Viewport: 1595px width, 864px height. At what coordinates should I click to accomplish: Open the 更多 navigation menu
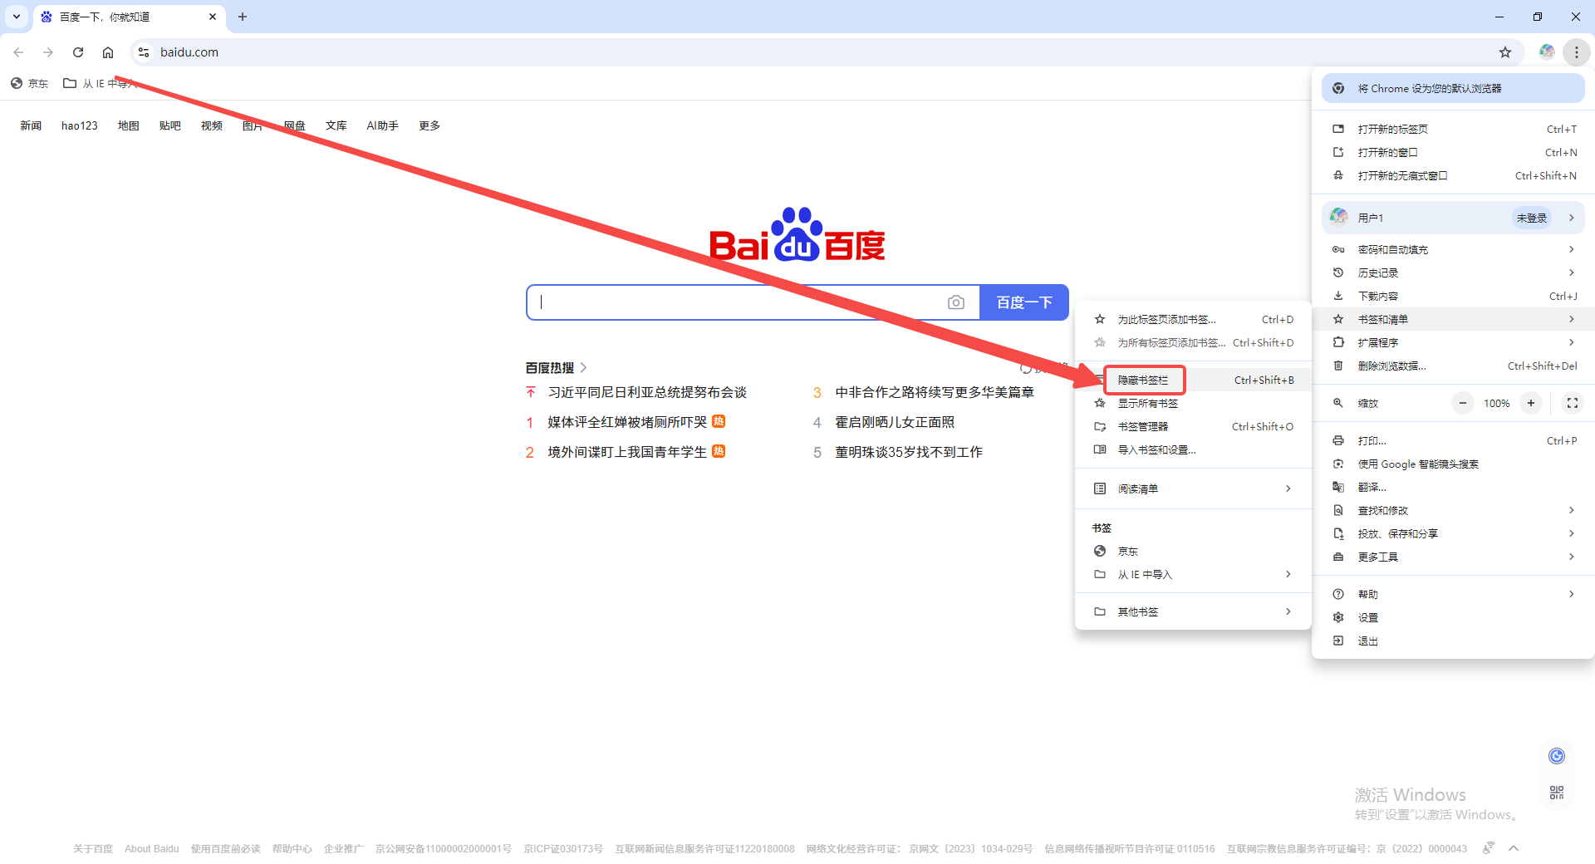pyautogui.click(x=429, y=125)
